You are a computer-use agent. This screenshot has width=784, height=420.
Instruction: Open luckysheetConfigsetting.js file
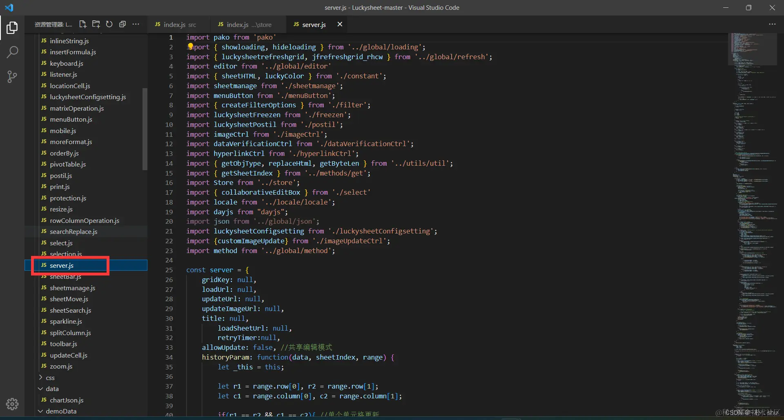tap(88, 97)
